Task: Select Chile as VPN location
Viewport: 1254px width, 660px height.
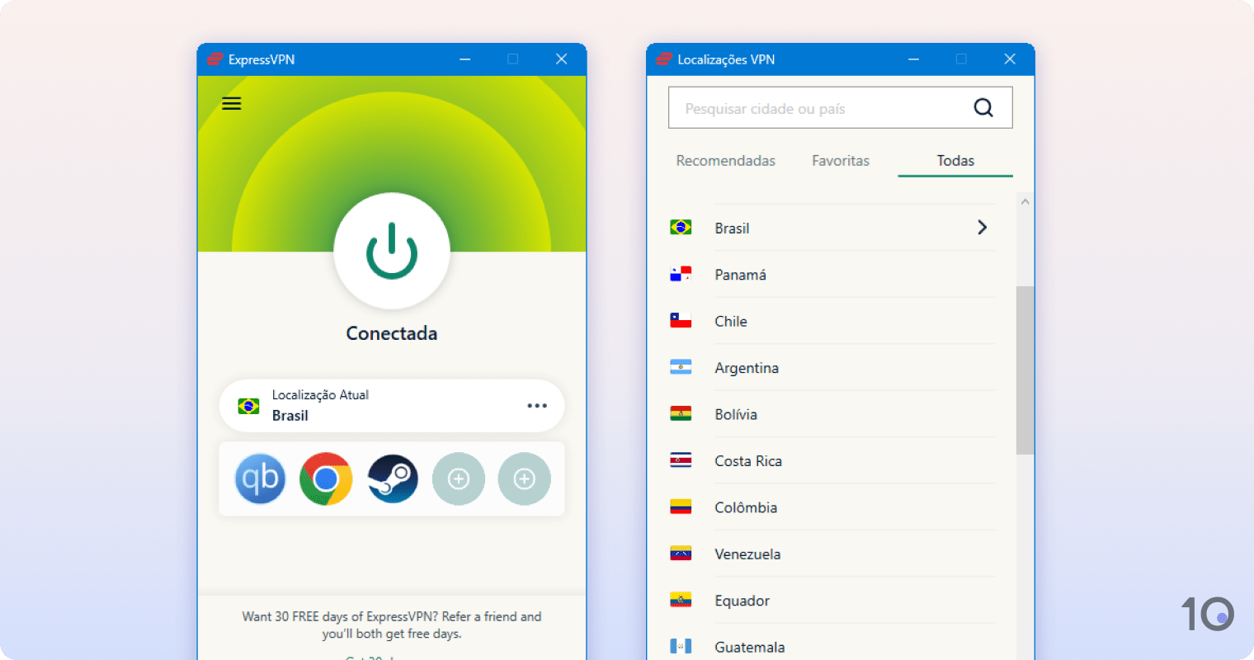Action: 731,321
